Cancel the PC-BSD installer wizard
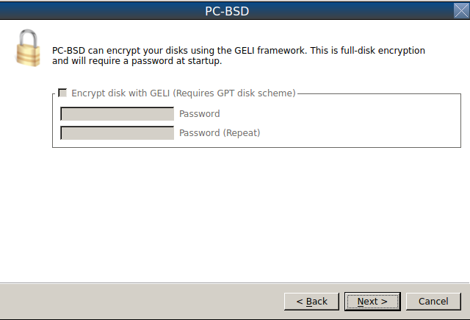This screenshot has width=470, height=320. (433, 302)
